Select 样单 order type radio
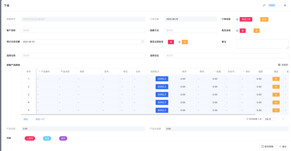 [x=258, y=19]
